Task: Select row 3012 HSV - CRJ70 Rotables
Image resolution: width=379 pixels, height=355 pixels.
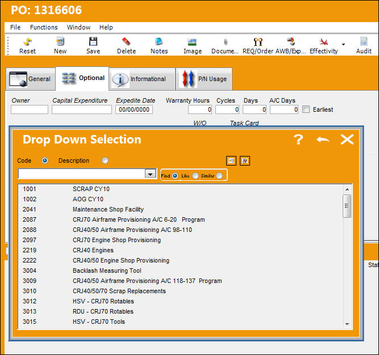Action: tap(180, 301)
